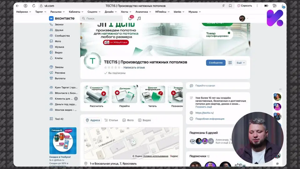
Task: Open notifications bell with 10 badge
Action: [x=131, y=18]
